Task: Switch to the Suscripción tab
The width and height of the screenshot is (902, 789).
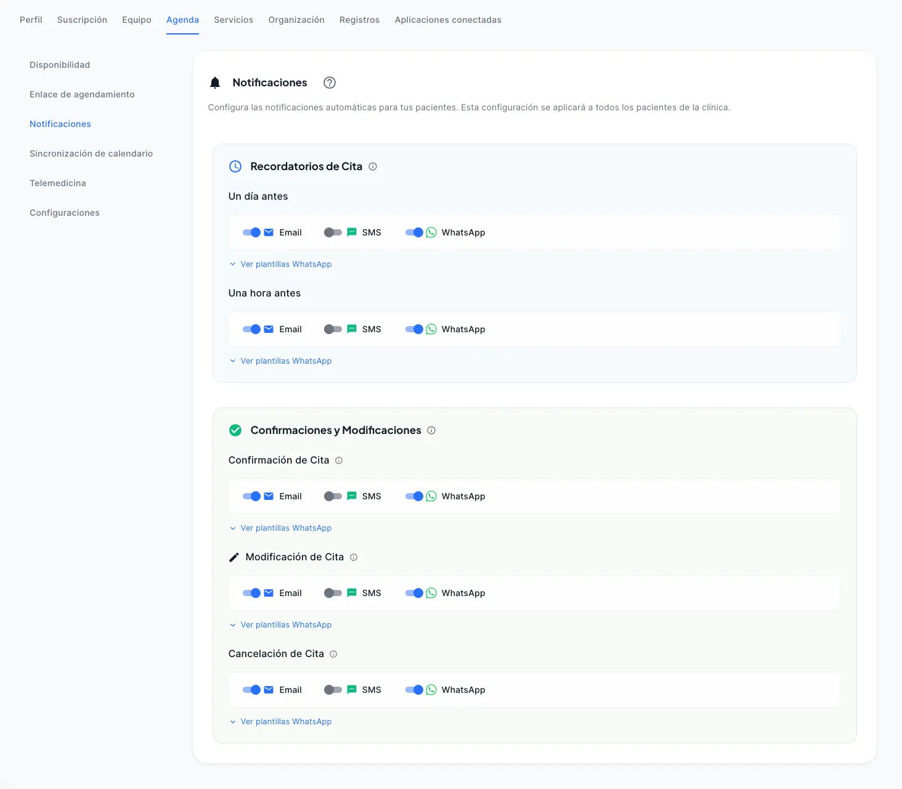Action: [82, 19]
